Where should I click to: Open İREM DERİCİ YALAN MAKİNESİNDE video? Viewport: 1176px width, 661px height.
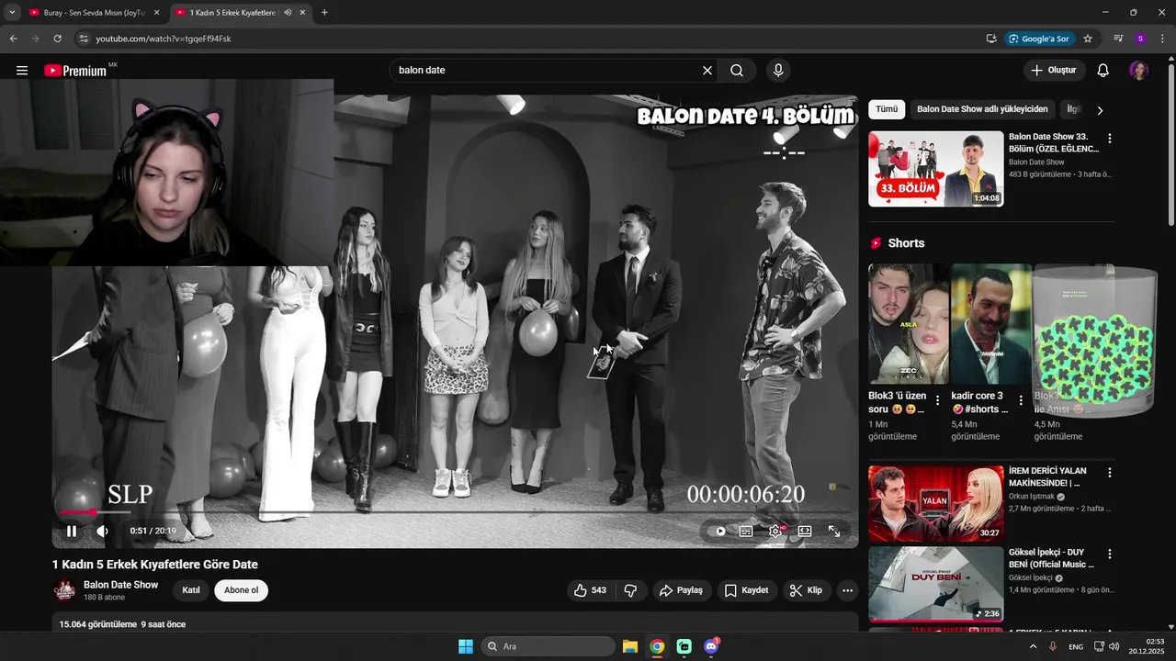936,503
